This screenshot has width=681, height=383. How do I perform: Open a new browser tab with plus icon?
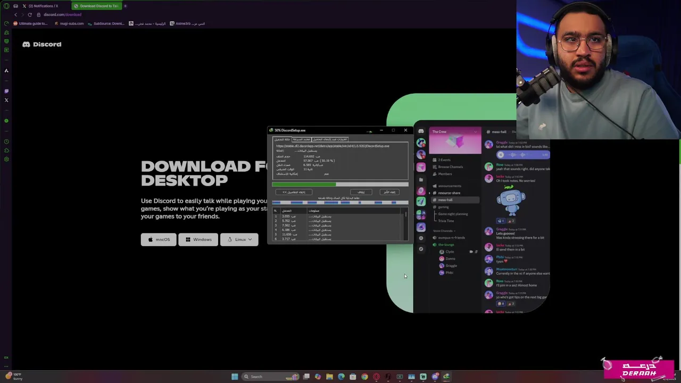(x=126, y=6)
